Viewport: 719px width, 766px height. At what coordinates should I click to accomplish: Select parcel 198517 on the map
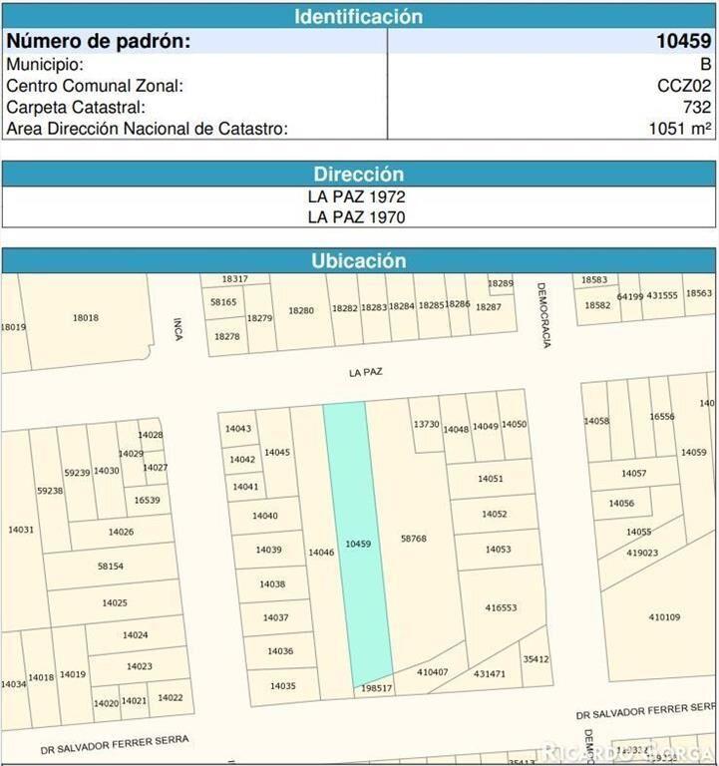pyautogui.click(x=376, y=688)
